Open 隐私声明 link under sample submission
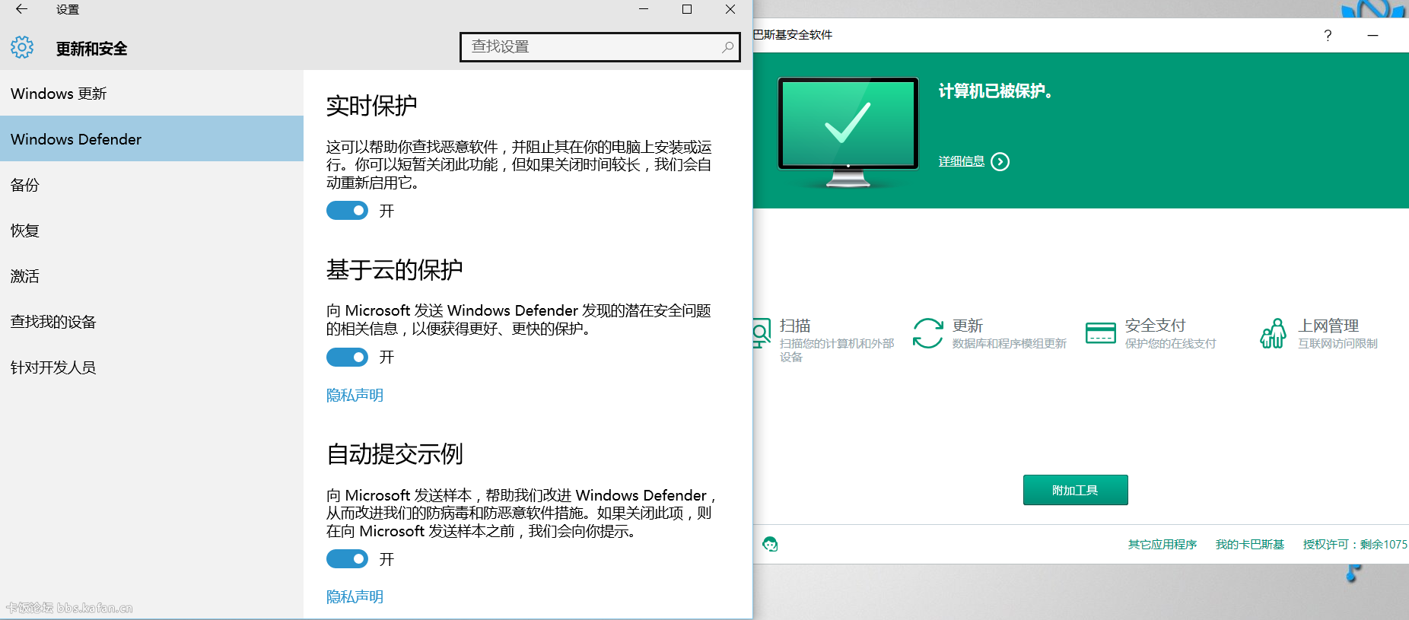The image size is (1409, 620). coord(355,596)
